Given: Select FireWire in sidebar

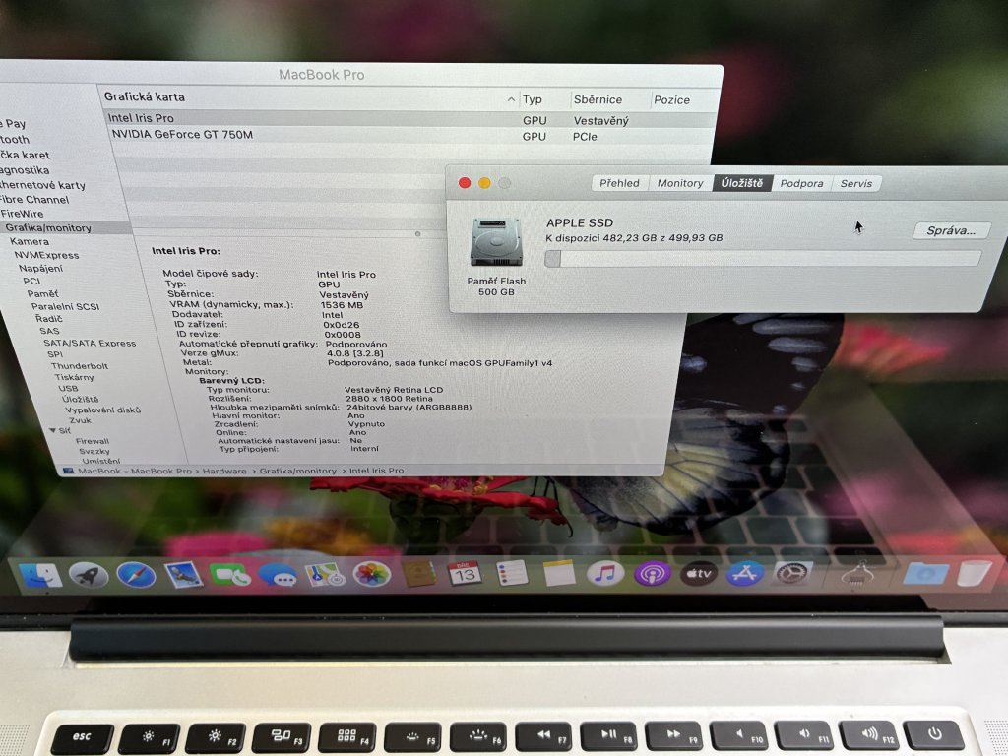Looking at the screenshot, I should point(23,214).
